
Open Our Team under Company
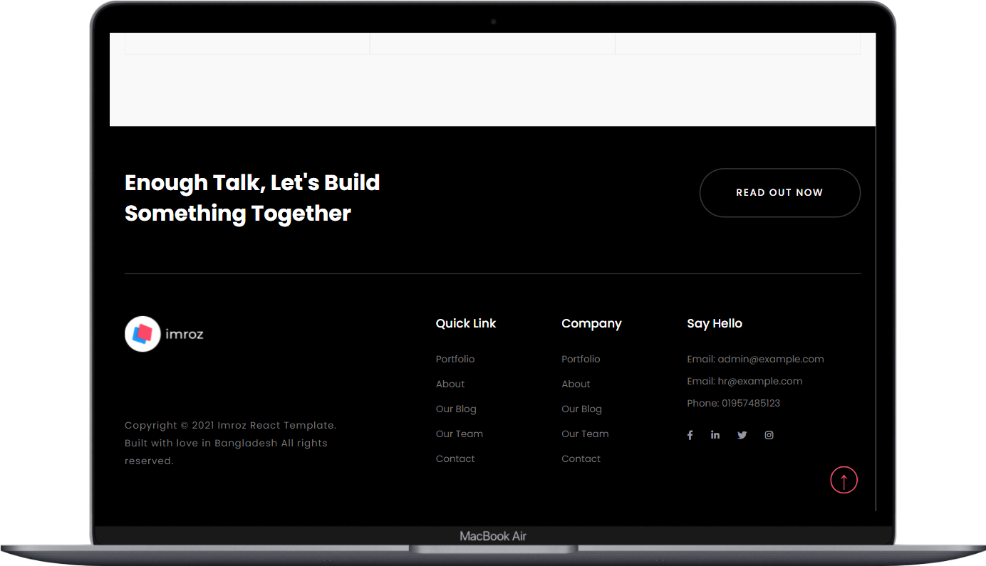pos(585,434)
